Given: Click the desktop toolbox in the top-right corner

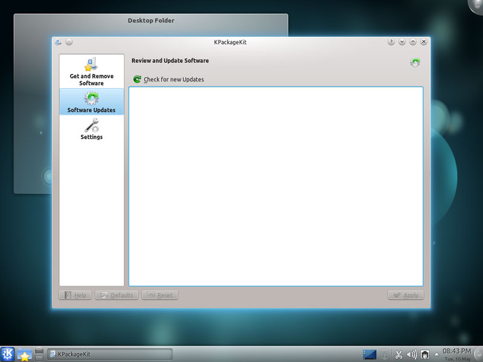Looking at the screenshot, I should tap(476, 5).
